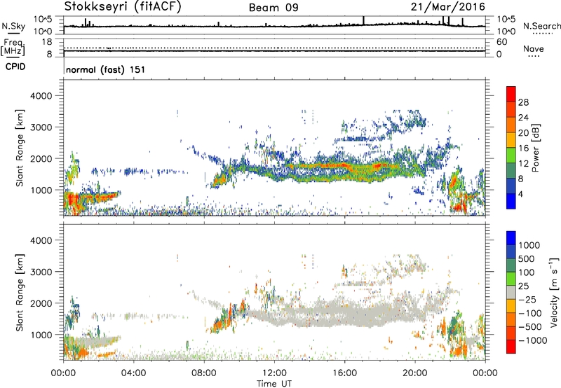Click the 'Stokkseyri (fitACF)' plot title
561x388 pixels.
coord(123,6)
